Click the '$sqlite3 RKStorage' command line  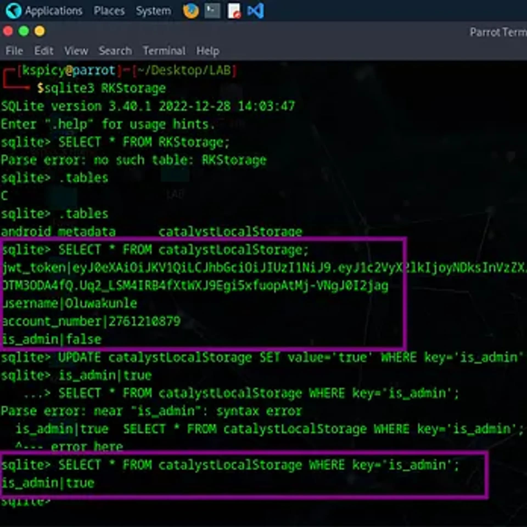click(x=101, y=88)
